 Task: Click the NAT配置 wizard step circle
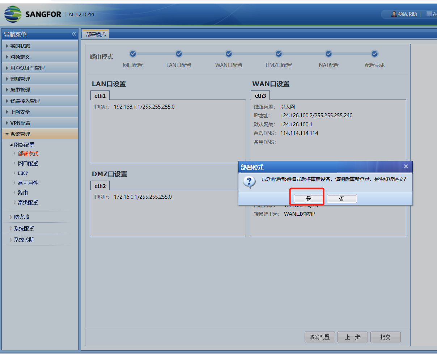[x=328, y=54]
